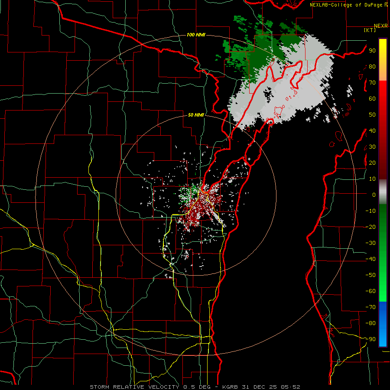
Task: Click the "80" value on the velocity scale
Action: point(372,67)
